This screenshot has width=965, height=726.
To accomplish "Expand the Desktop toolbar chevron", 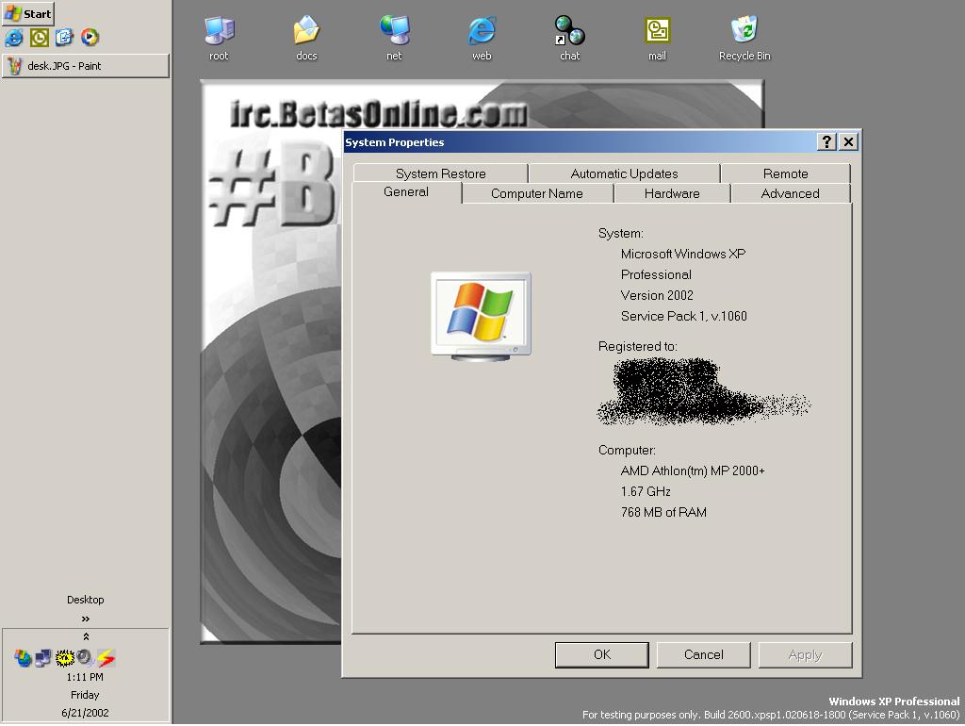I will (x=86, y=619).
